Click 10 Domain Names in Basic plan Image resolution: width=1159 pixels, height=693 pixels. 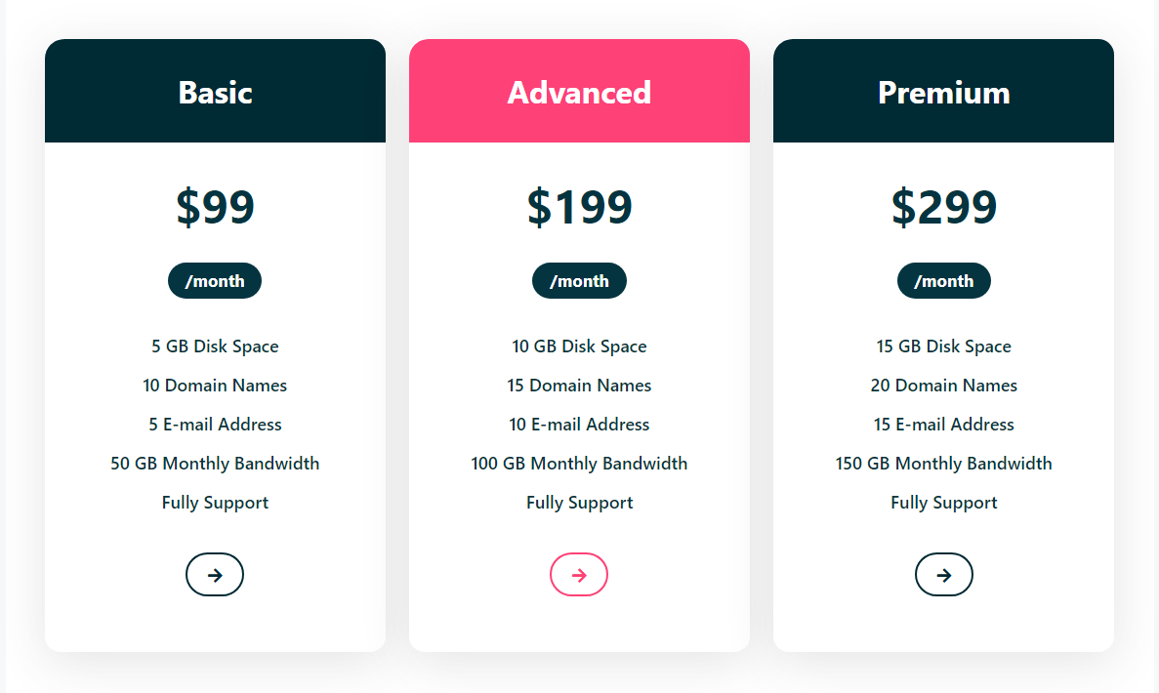coord(215,386)
